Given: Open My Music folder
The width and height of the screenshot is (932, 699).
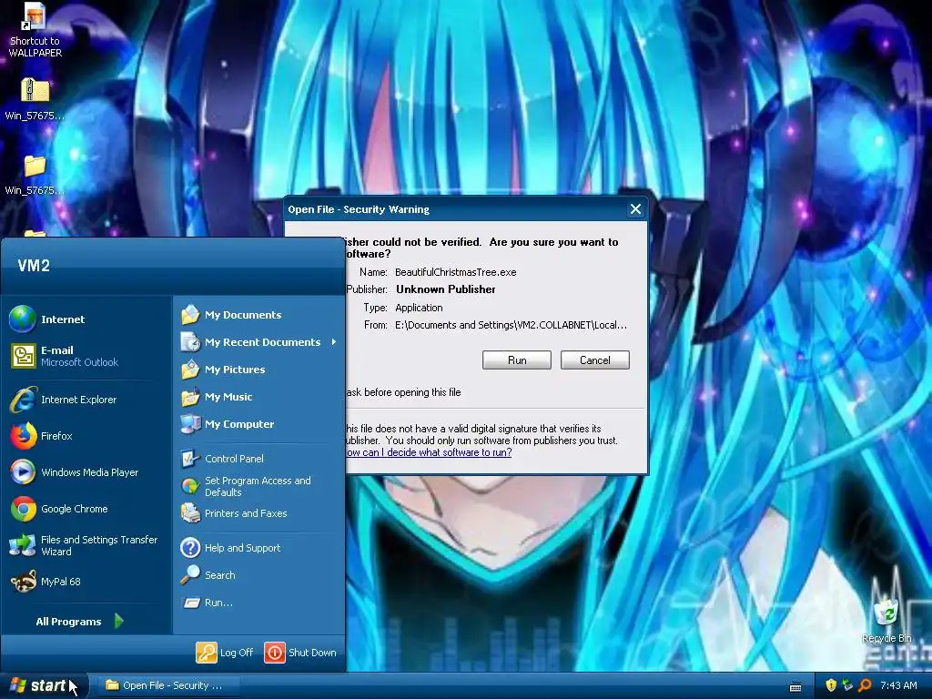Looking at the screenshot, I should click(x=228, y=397).
